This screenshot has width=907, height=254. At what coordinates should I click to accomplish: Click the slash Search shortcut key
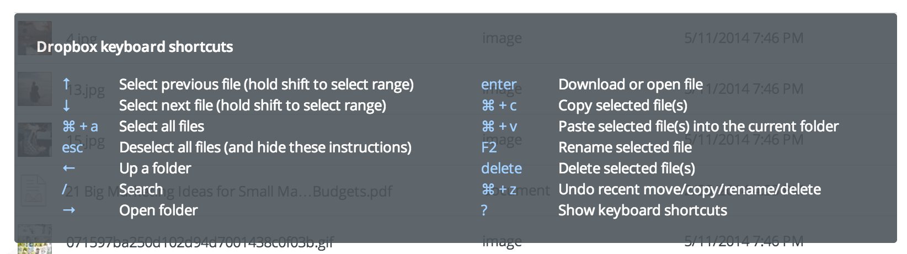(x=65, y=189)
